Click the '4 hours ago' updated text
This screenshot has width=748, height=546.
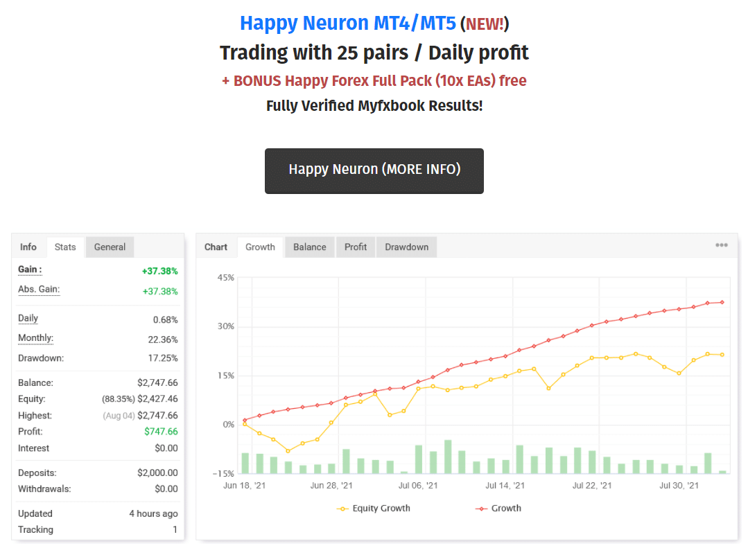(153, 514)
